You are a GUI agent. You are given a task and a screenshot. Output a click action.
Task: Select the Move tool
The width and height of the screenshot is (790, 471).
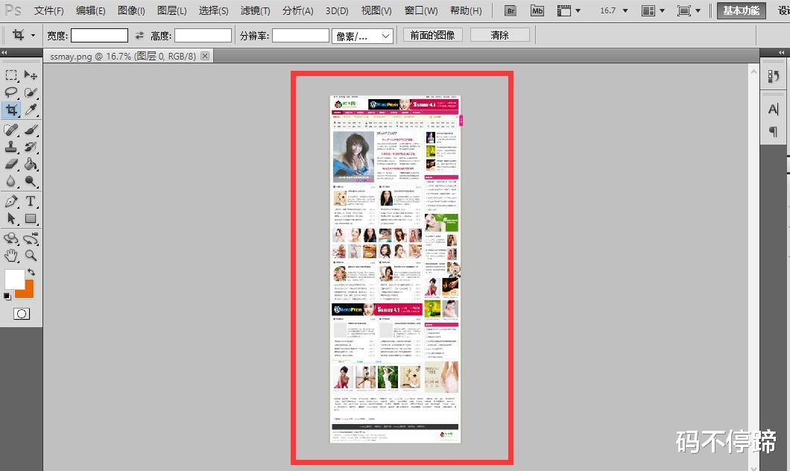[x=30, y=75]
